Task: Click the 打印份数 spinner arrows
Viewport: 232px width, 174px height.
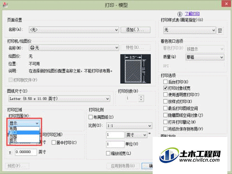Action: coord(141,98)
